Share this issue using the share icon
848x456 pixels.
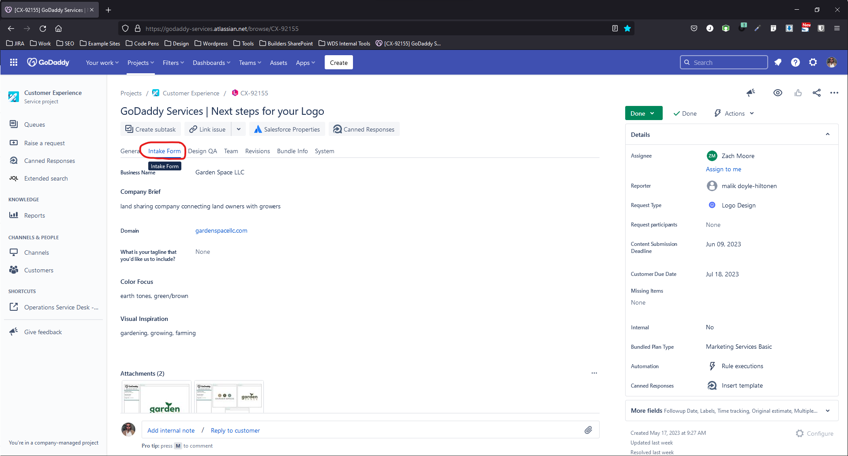pos(817,93)
